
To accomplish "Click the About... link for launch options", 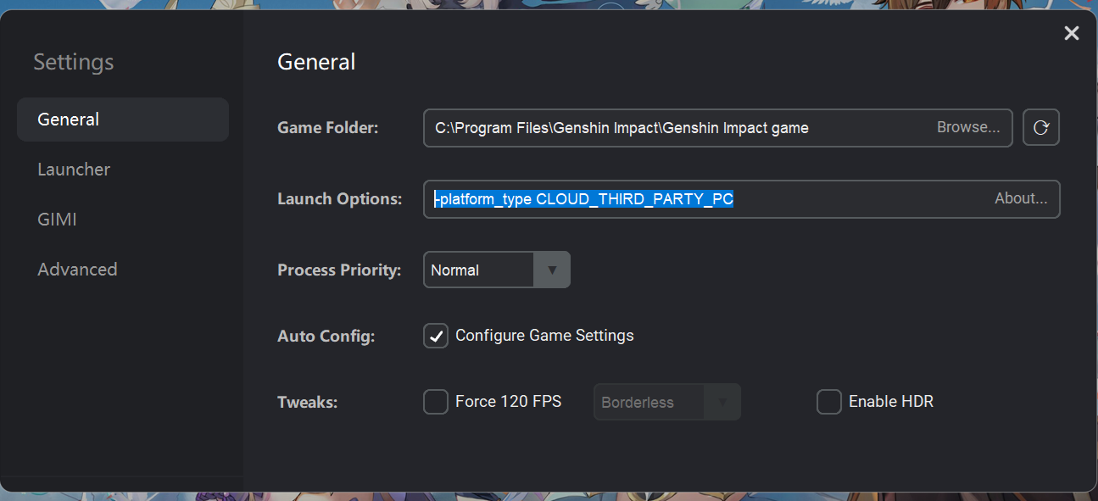I will [x=1021, y=198].
